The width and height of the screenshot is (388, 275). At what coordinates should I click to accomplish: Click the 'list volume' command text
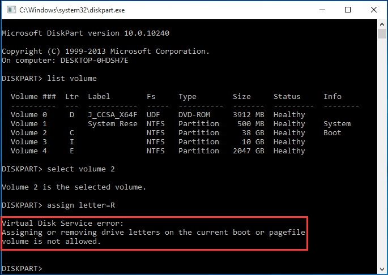[72, 79]
